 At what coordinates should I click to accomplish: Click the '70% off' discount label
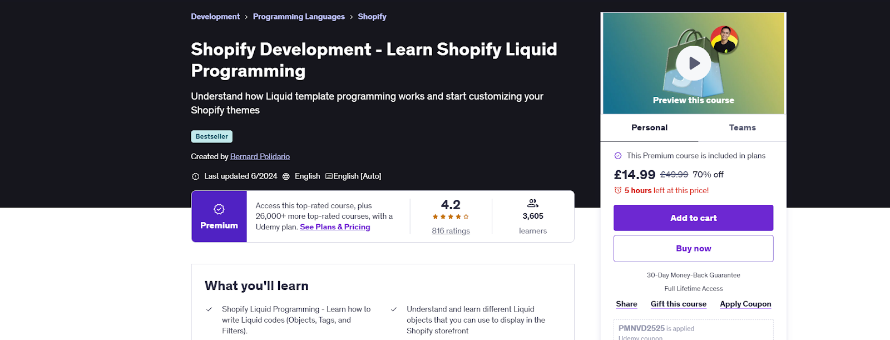(x=708, y=175)
